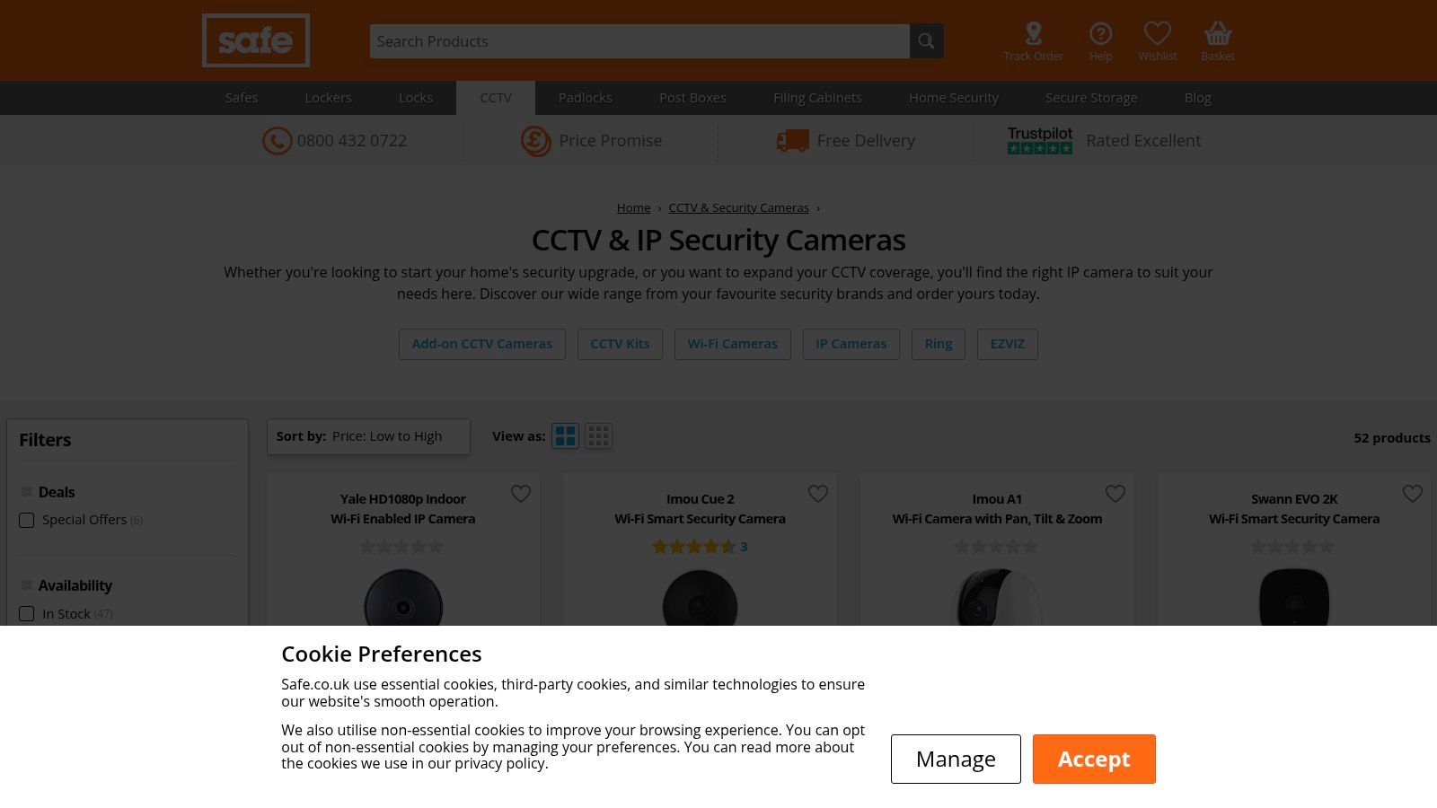Collapse the Deals filter section
The height and width of the screenshot is (808, 1437).
click(27, 492)
